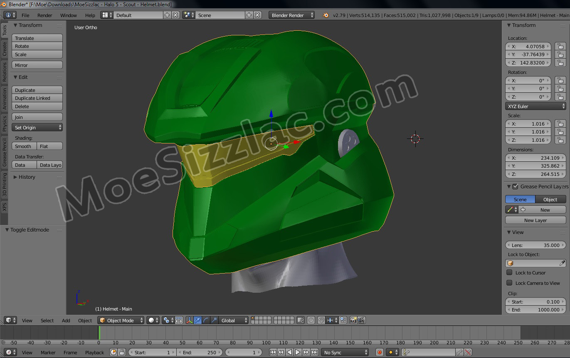Viewport: 570px width, 358px height.
Task: Toggle lock layers to scene icon
Action: coord(301,320)
